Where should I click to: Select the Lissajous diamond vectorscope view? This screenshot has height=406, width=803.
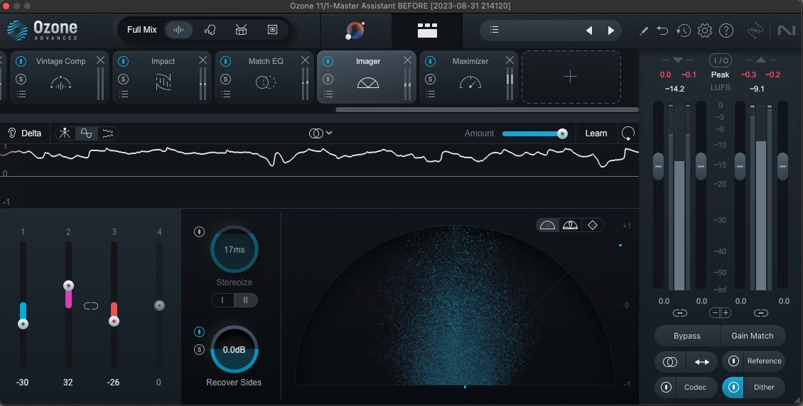(x=593, y=225)
